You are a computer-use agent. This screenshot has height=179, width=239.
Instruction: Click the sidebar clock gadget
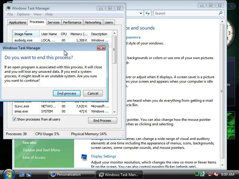pyautogui.click(x=231, y=33)
